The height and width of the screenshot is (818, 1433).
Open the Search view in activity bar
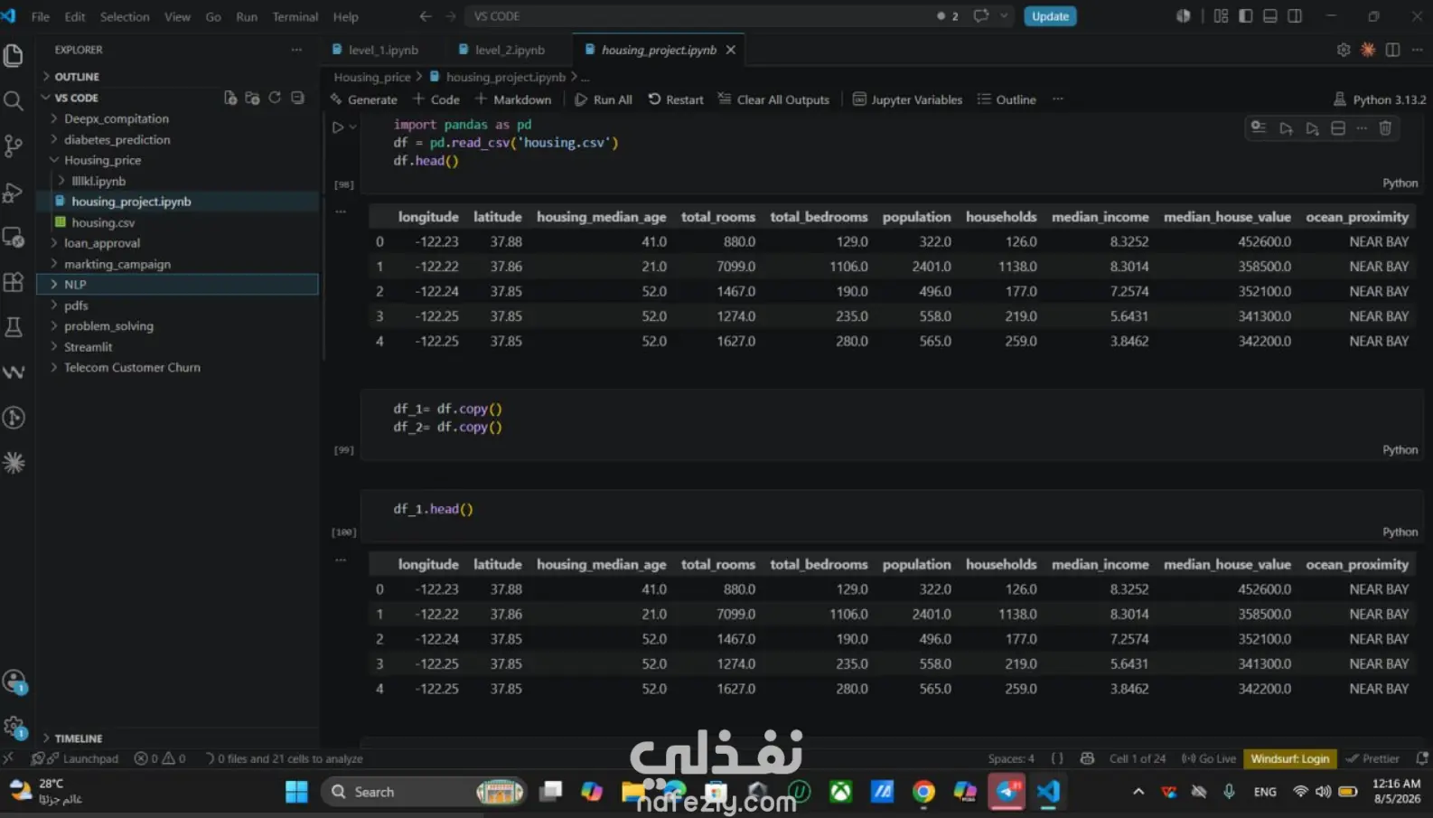(x=14, y=100)
